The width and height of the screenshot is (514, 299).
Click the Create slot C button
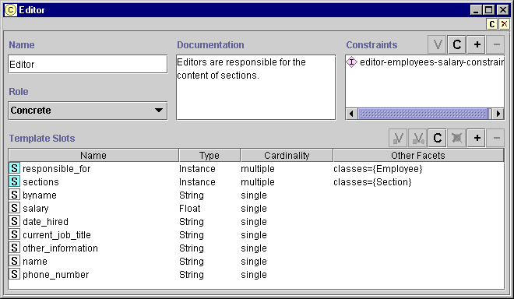click(x=438, y=138)
